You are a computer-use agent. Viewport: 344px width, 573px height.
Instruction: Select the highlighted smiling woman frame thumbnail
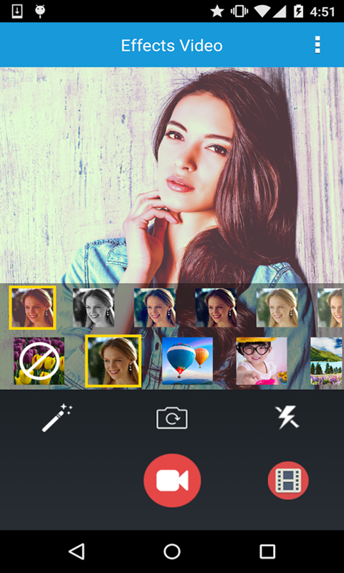pyautogui.click(x=113, y=361)
